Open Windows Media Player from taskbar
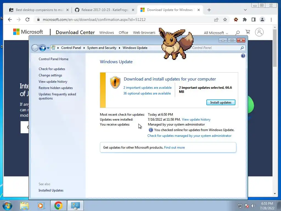The width and height of the screenshot is (281, 211). click(41, 206)
